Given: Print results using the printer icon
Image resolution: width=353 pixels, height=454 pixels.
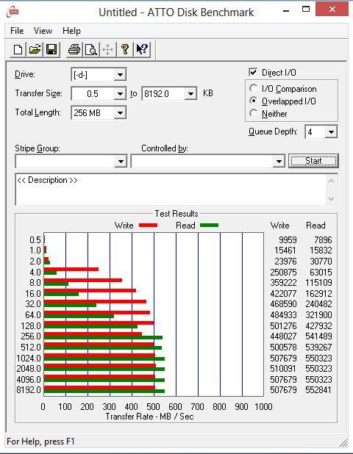Looking at the screenshot, I should click(x=74, y=49).
